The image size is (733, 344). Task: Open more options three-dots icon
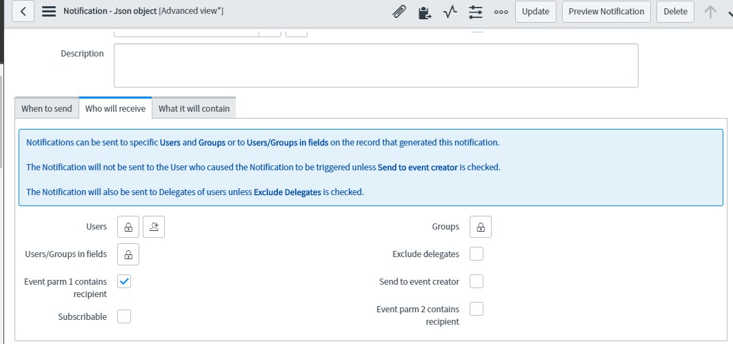tap(501, 12)
